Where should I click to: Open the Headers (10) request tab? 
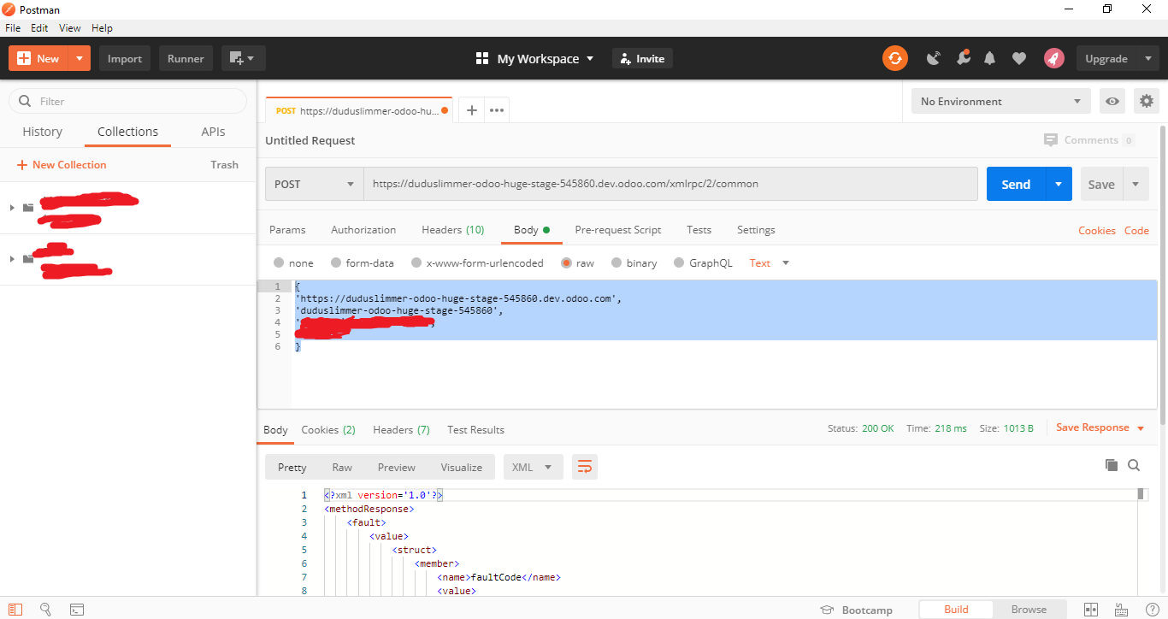tap(453, 230)
